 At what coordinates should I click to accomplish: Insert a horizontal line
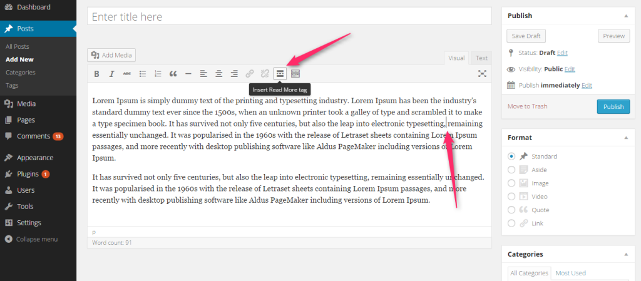(x=188, y=74)
